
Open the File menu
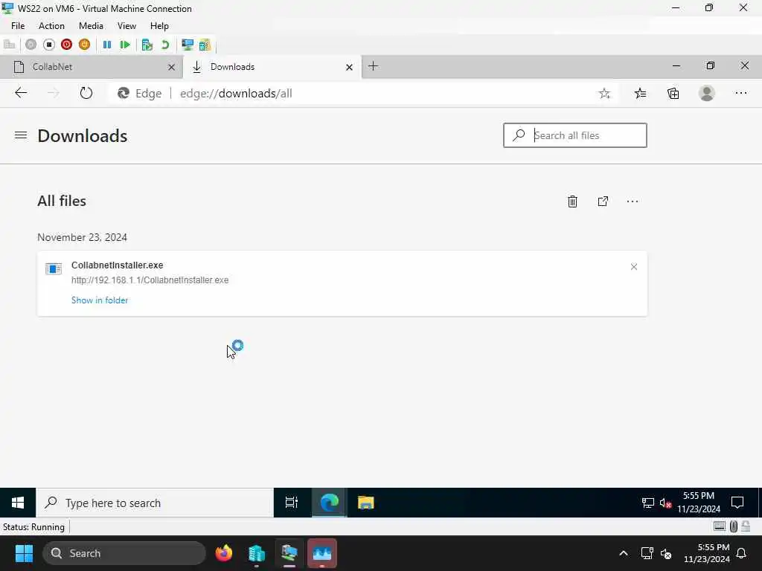tap(18, 26)
